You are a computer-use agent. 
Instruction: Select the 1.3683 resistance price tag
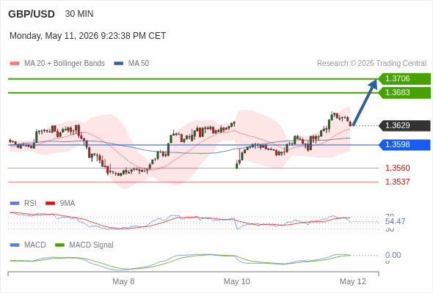click(x=404, y=92)
